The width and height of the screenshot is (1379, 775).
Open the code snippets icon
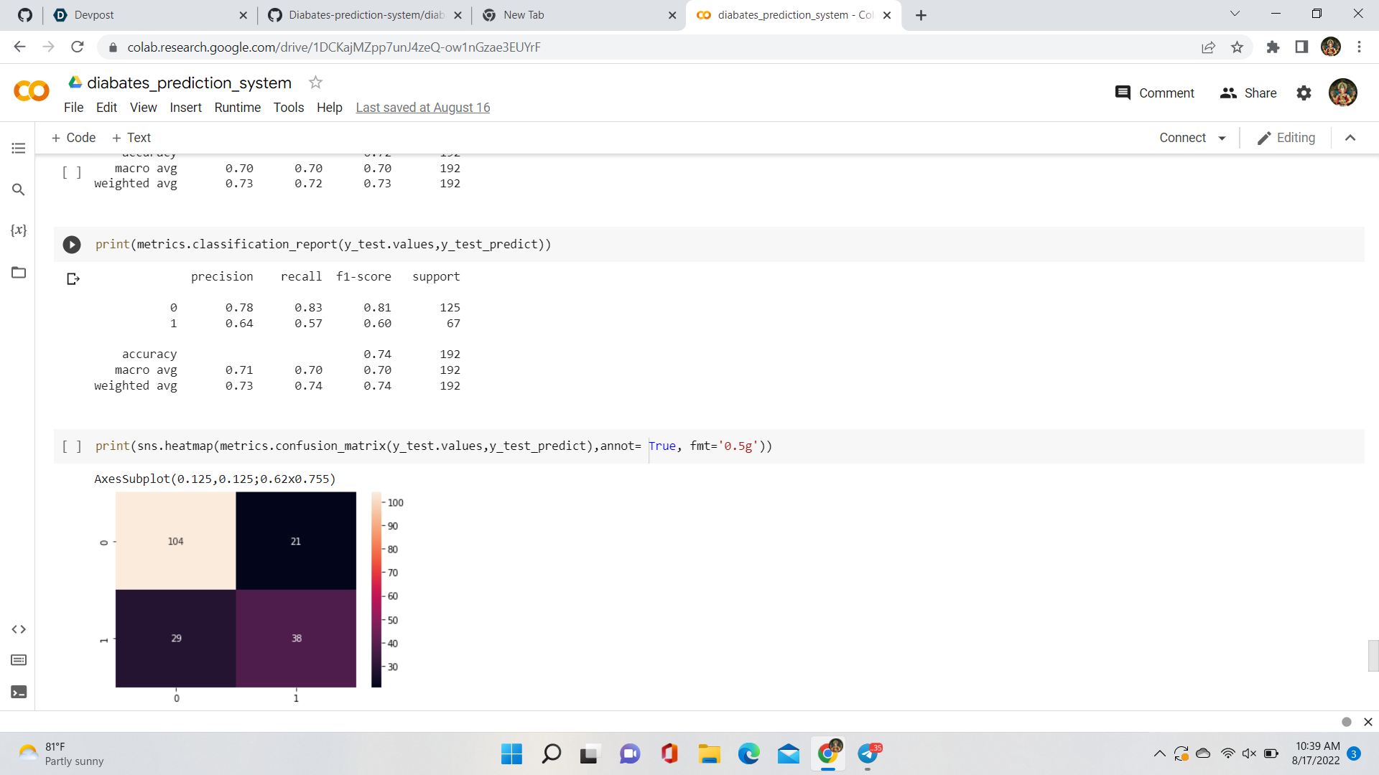19,629
